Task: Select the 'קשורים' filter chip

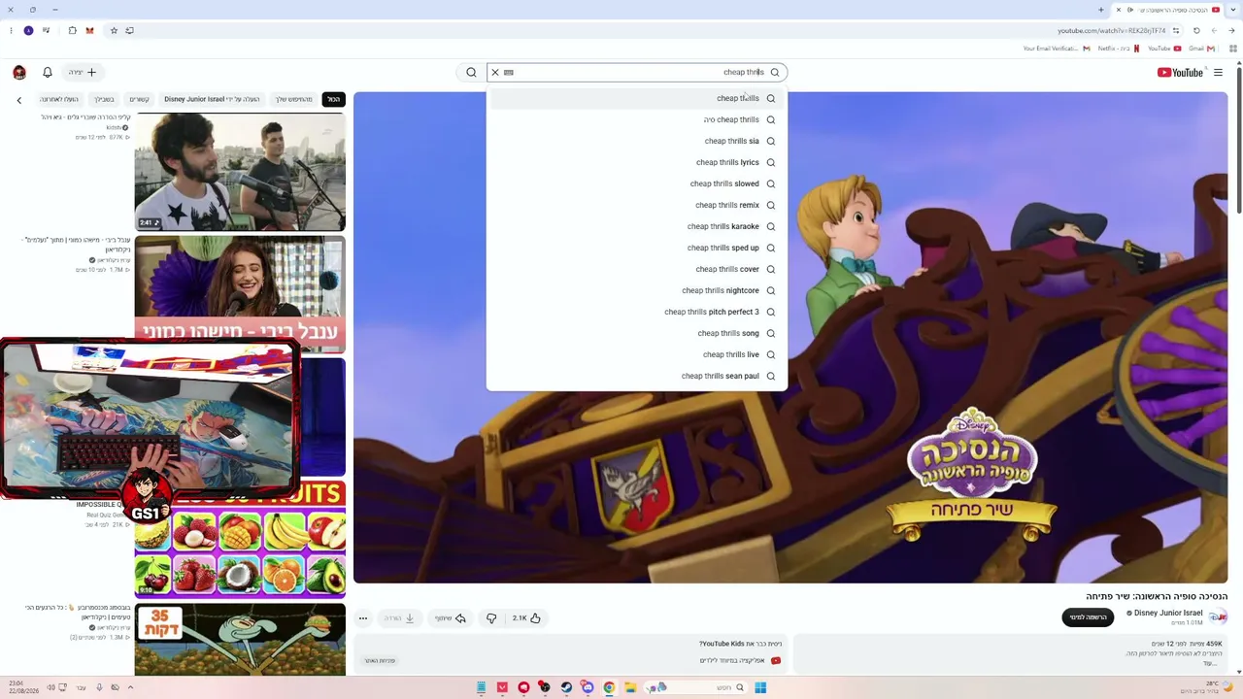Action: pyautogui.click(x=140, y=99)
